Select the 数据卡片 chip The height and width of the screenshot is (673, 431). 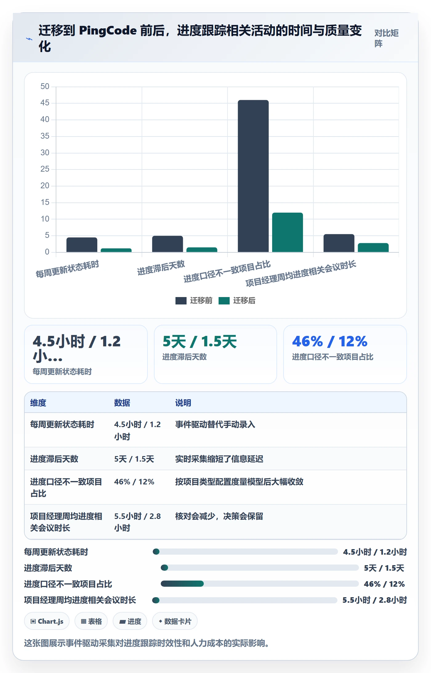pos(175,621)
